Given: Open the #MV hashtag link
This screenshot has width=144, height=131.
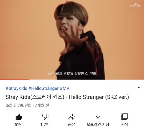Looking at the screenshot, I should [x=64, y=88].
